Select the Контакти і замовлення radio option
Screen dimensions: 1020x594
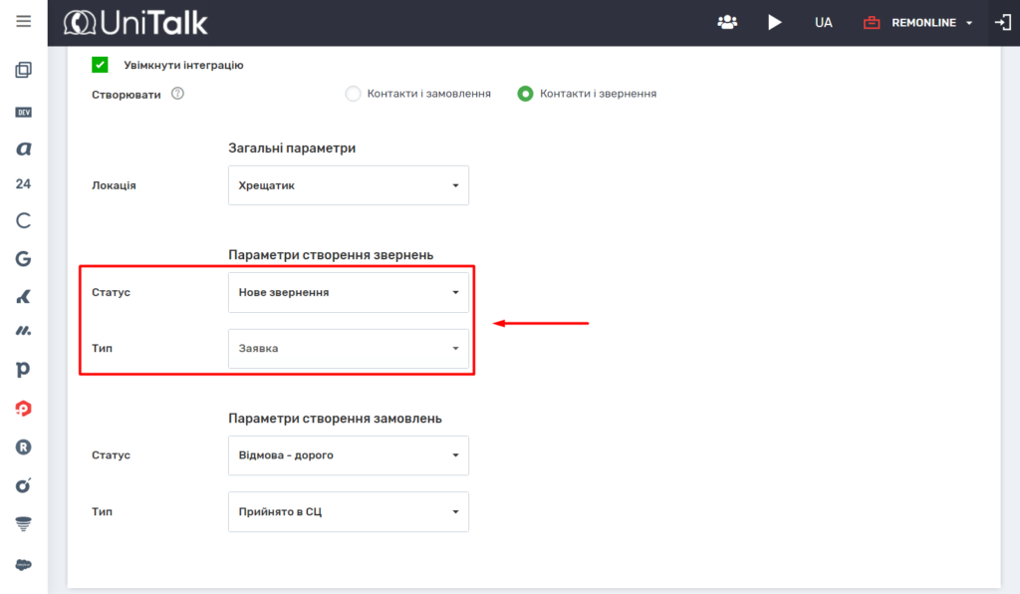[x=353, y=94]
